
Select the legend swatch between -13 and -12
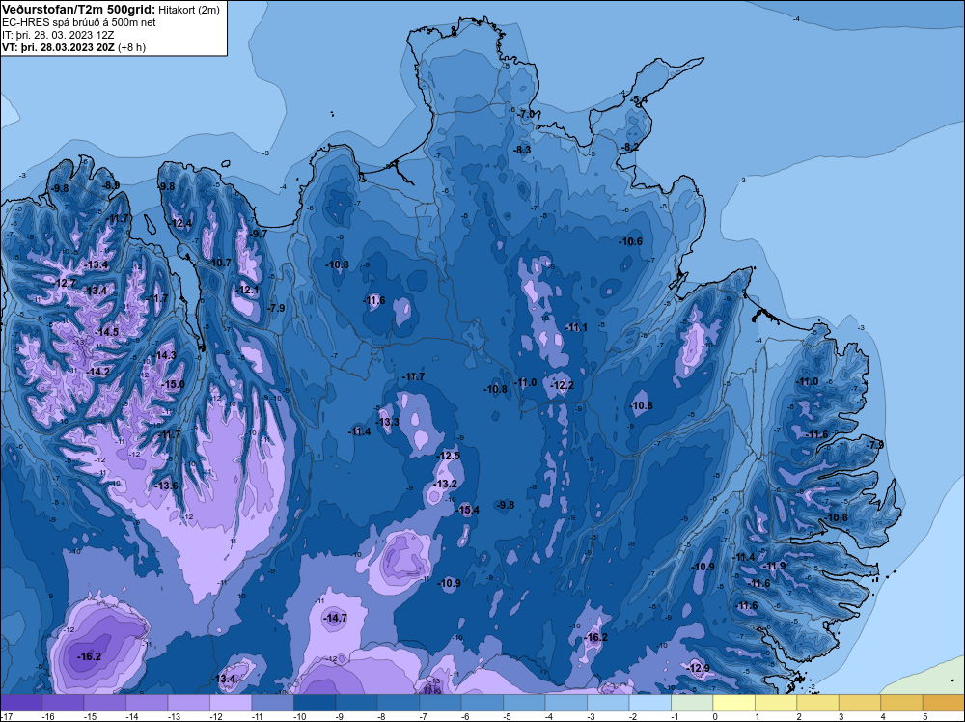[x=189, y=703]
